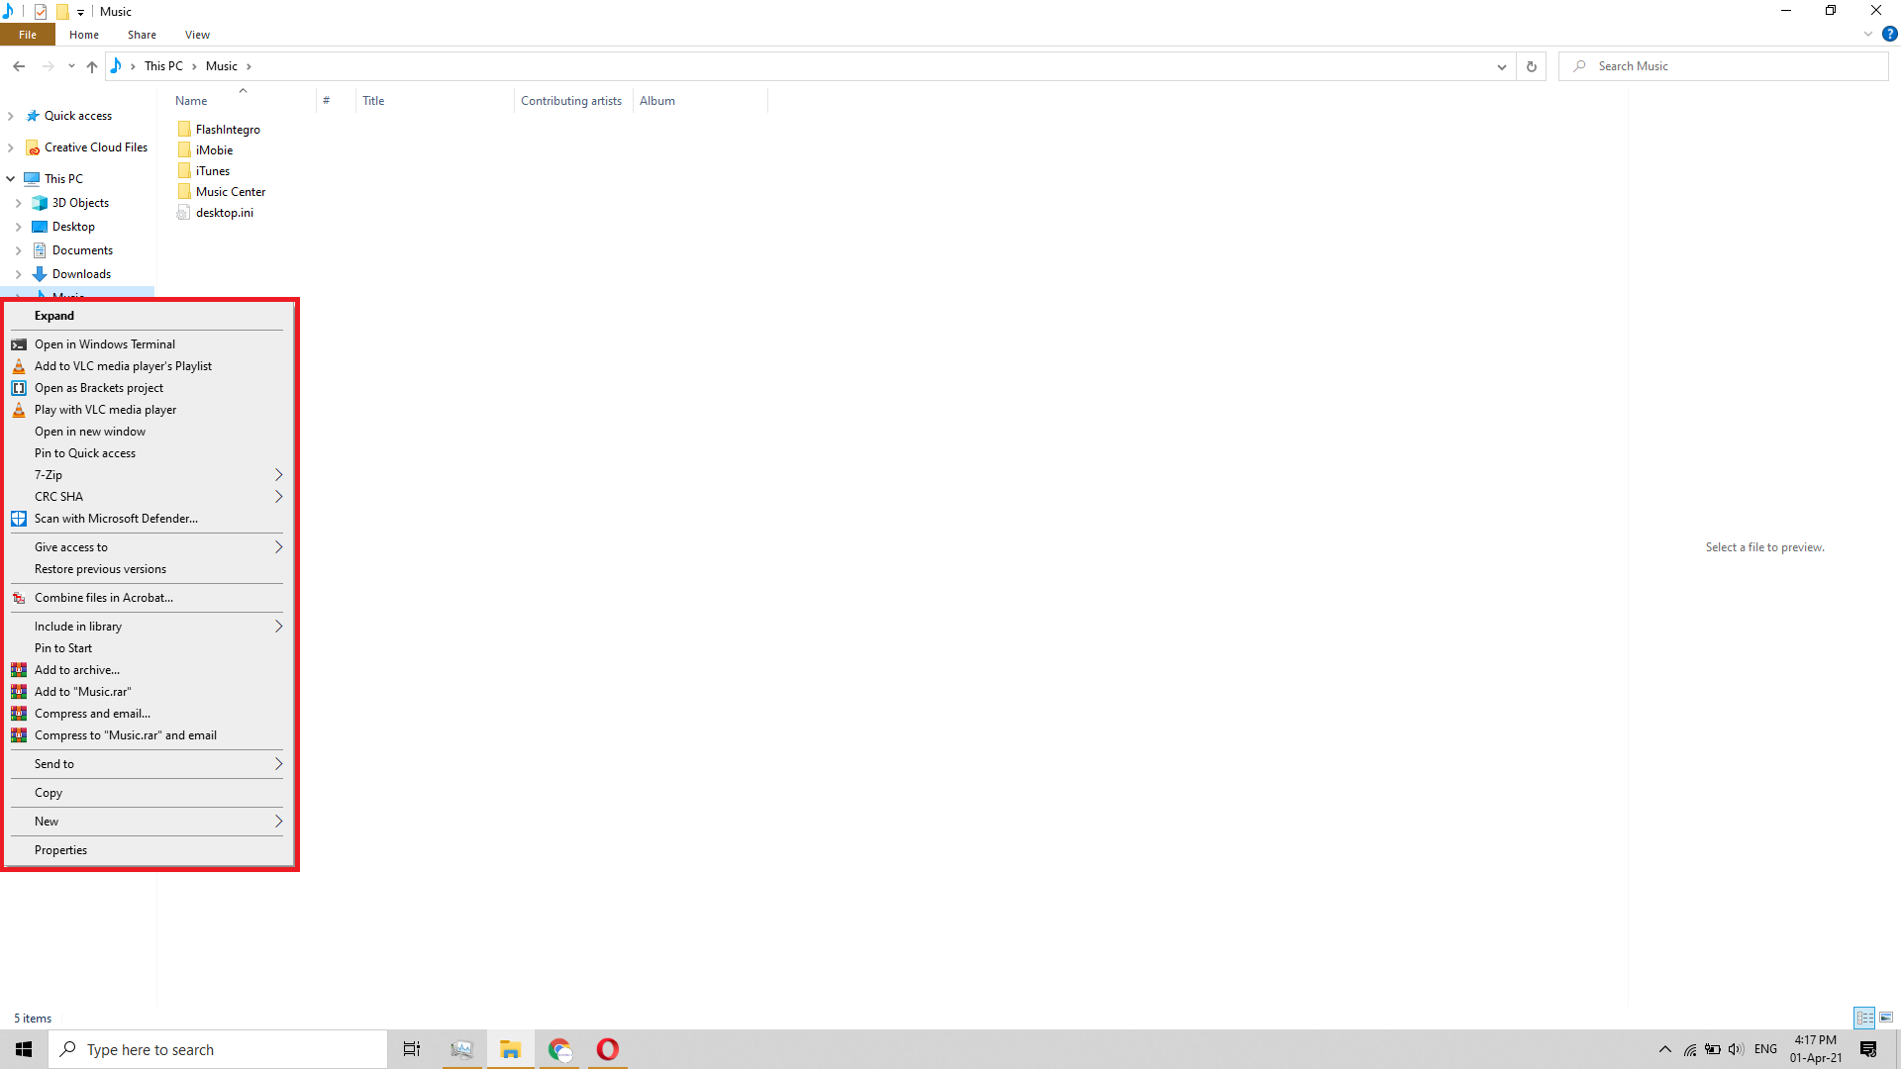
Task: Click the Windows Terminal icon in context menu
Action: point(18,343)
